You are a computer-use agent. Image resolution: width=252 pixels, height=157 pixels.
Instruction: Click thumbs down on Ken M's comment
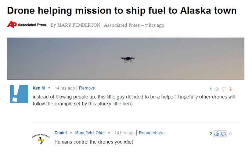[x=224, y=89]
